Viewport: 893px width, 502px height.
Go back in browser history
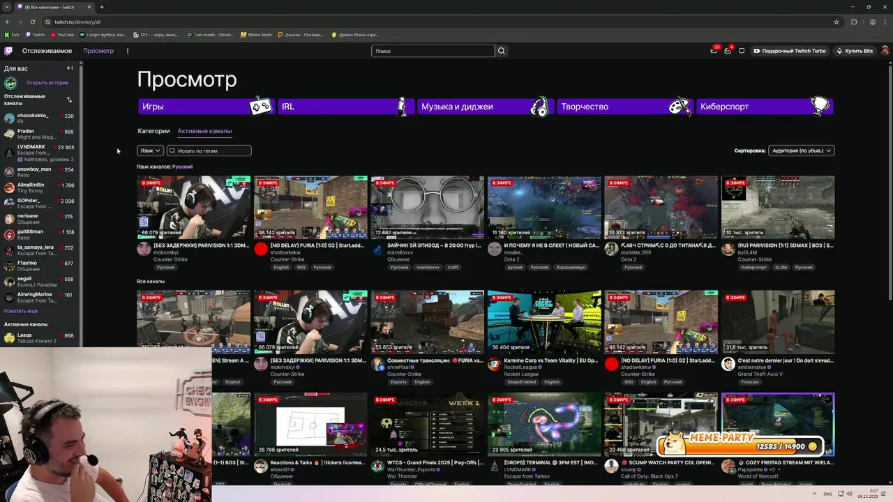(8, 22)
